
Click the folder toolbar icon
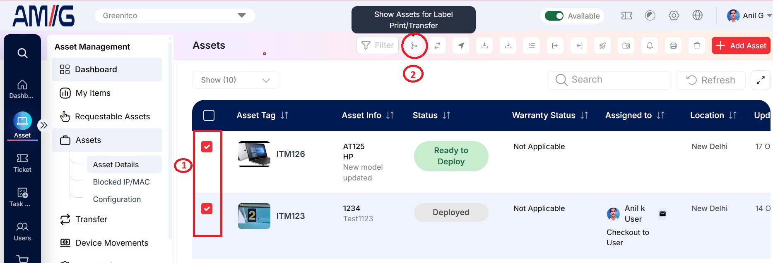pos(626,46)
